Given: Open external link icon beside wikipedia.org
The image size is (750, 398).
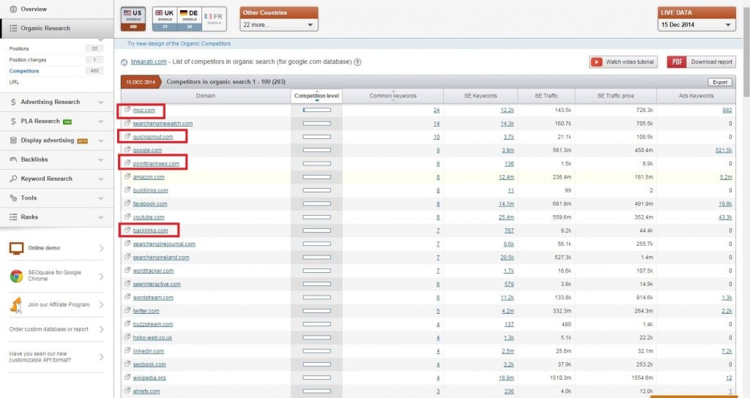Looking at the screenshot, I should click(x=127, y=378).
